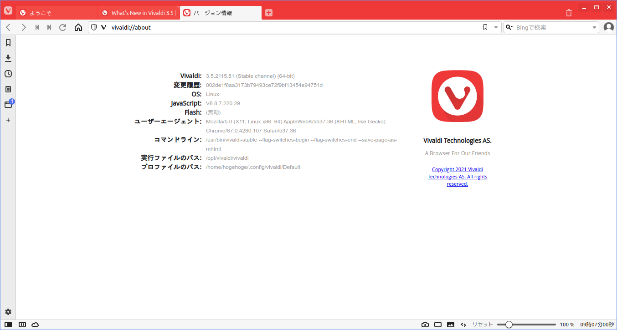The height and width of the screenshot is (330, 617).
Task: Open closed tabs trash can
Action: [569, 13]
